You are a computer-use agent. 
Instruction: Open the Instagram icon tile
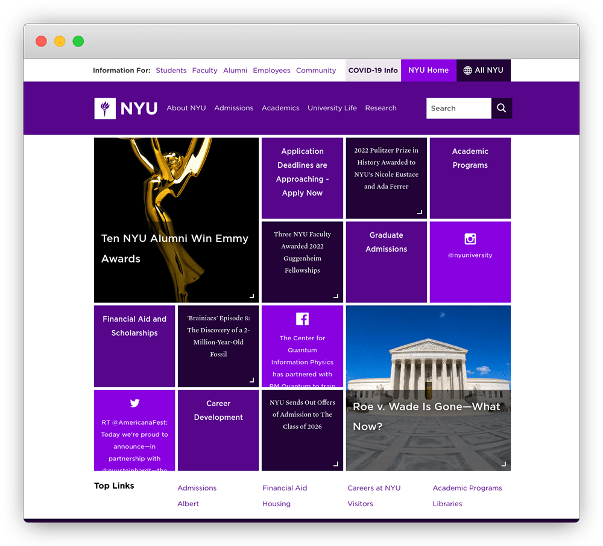point(470,239)
